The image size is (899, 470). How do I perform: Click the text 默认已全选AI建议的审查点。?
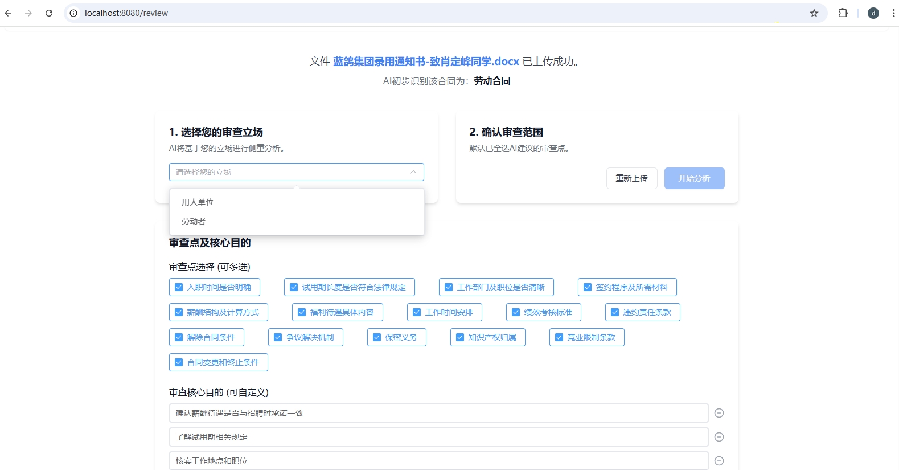click(x=520, y=148)
